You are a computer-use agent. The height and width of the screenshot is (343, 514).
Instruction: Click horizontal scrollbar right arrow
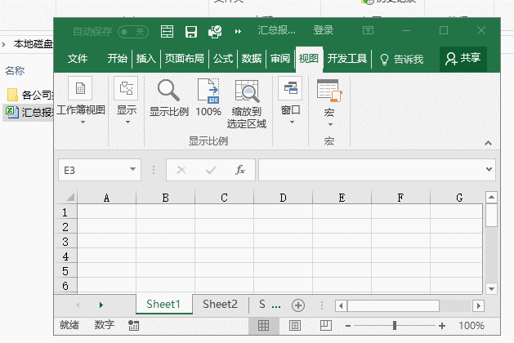point(478,305)
